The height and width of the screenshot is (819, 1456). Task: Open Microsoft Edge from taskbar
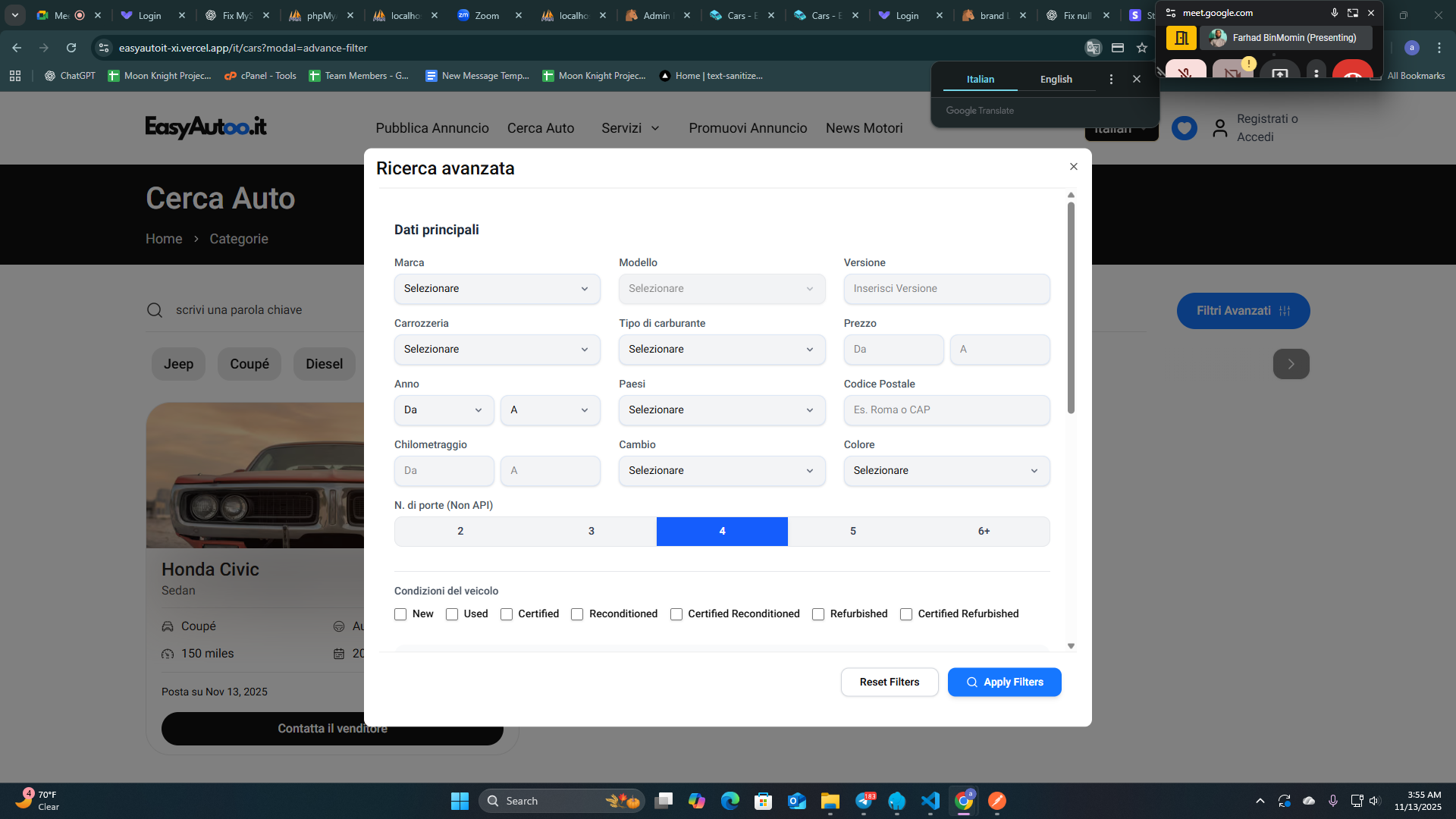[730, 801]
